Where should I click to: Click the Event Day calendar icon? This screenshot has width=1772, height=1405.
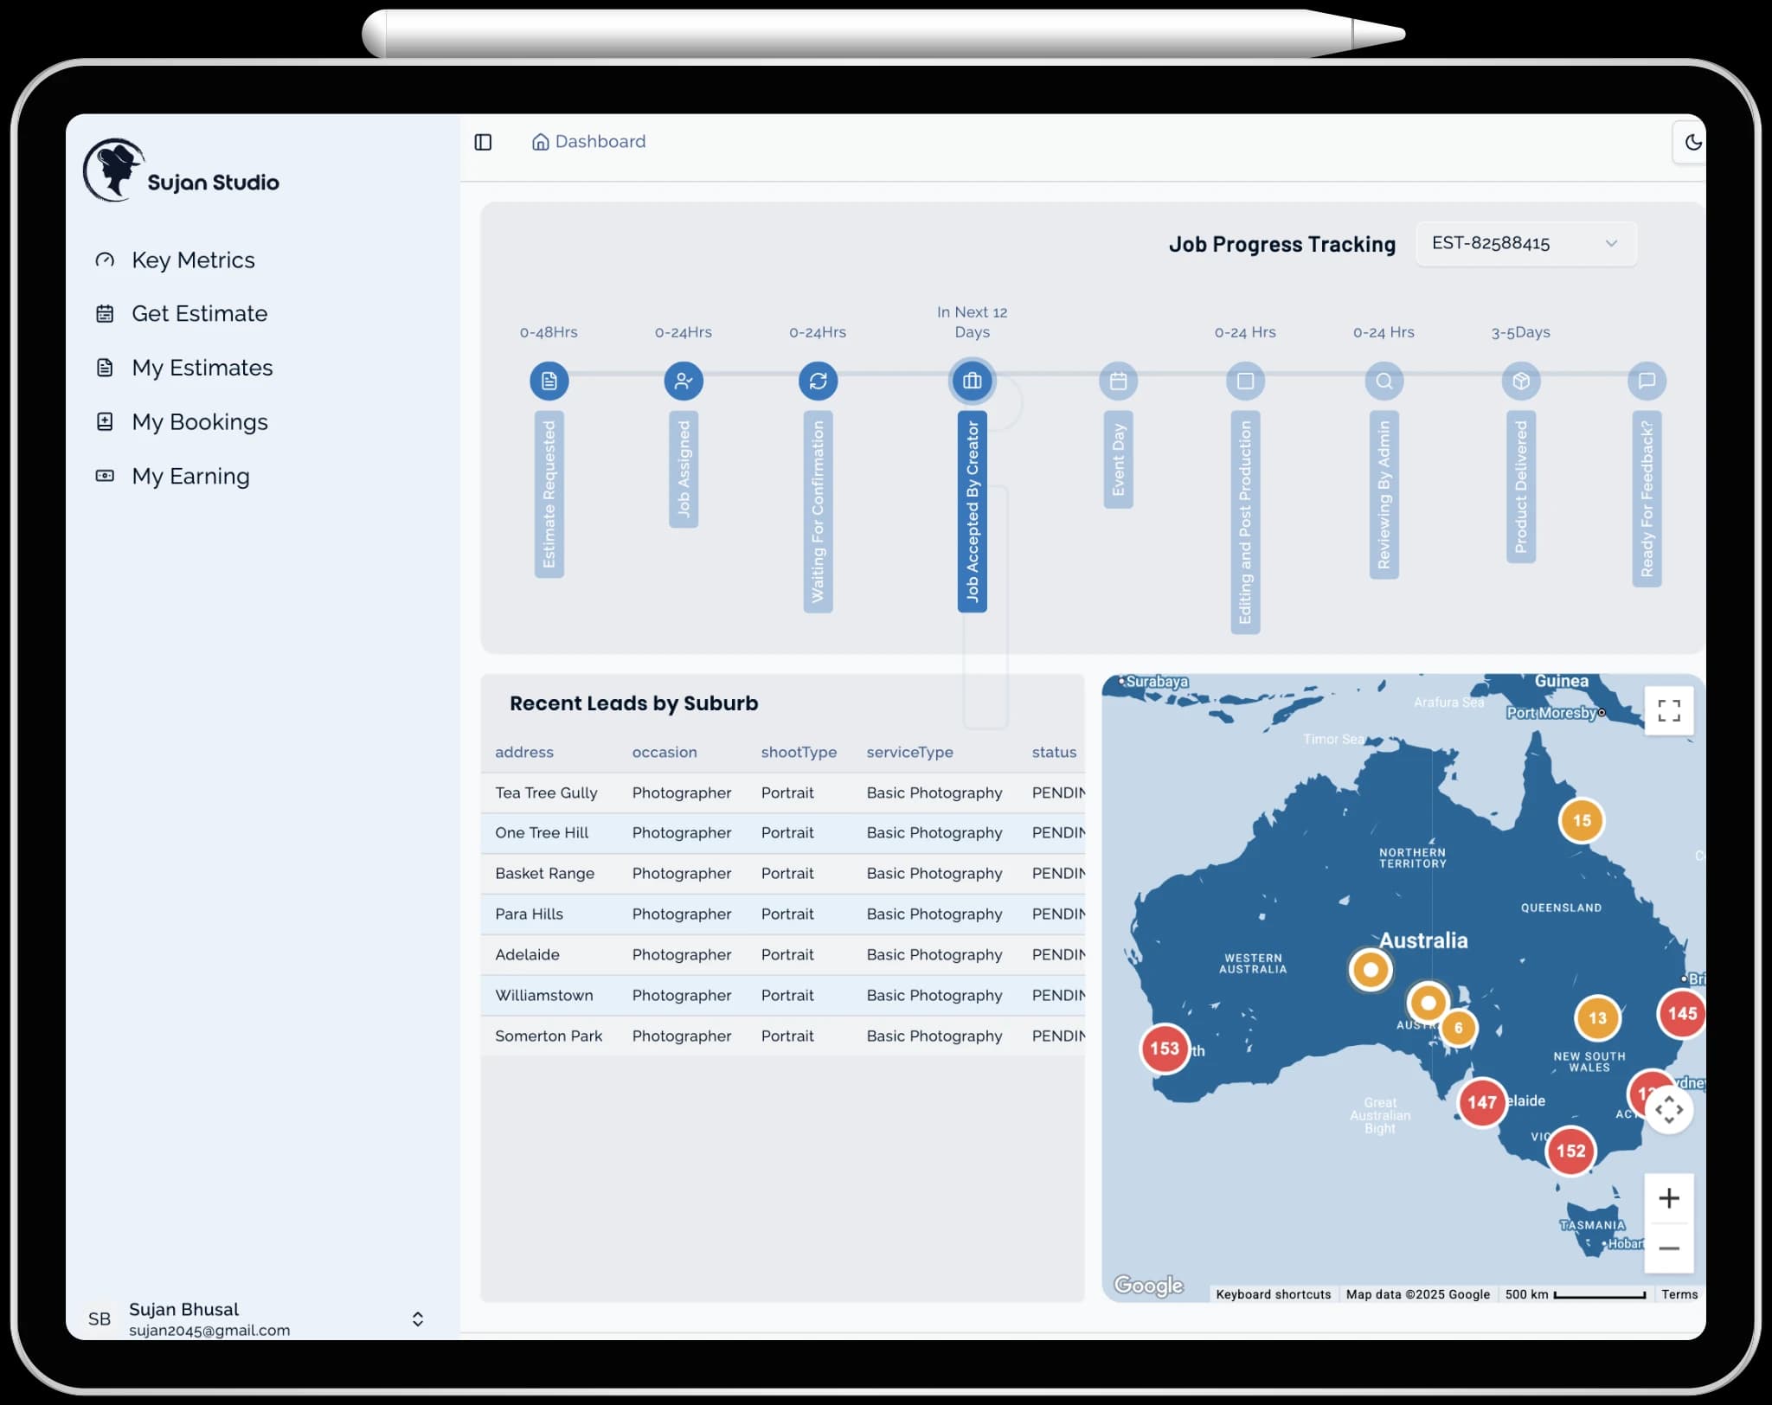point(1118,381)
